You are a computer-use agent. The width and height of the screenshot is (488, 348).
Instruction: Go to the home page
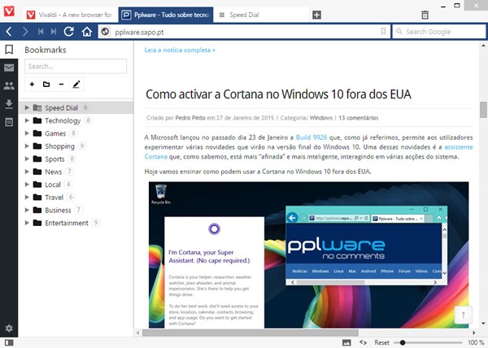coord(87,32)
